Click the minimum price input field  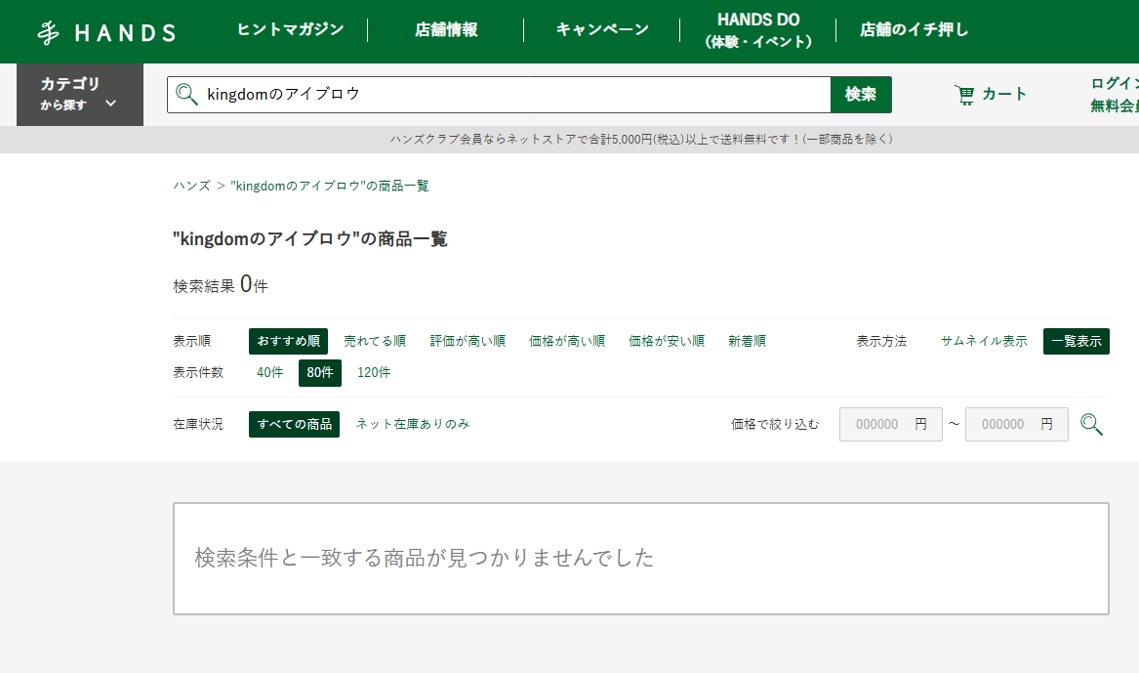tap(890, 425)
